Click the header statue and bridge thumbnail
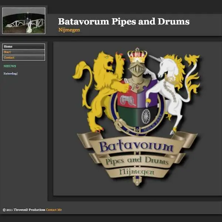The height and width of the screenshot is (222, 222). point(24,21)
